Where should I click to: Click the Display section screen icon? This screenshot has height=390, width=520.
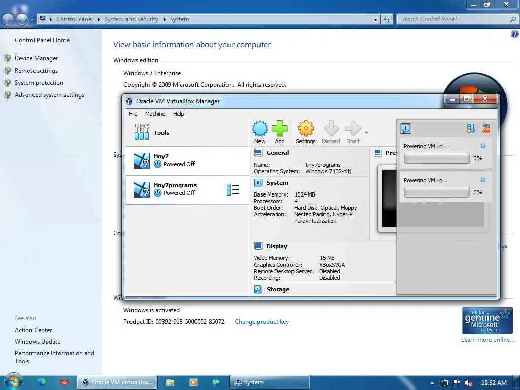[x=258, y=246]
